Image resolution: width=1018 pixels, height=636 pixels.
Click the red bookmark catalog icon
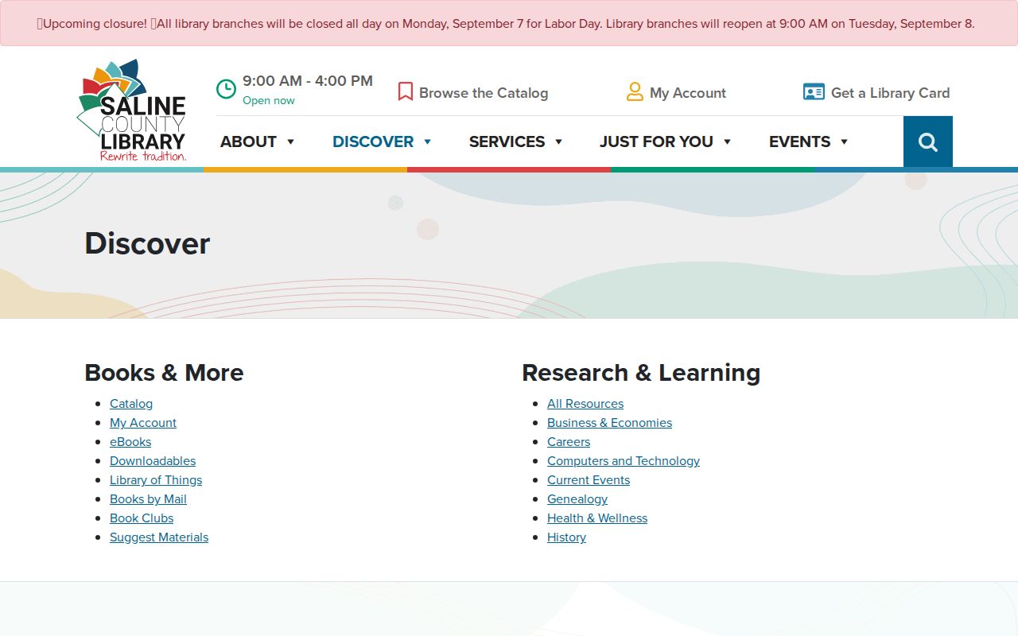pos(406,92)
